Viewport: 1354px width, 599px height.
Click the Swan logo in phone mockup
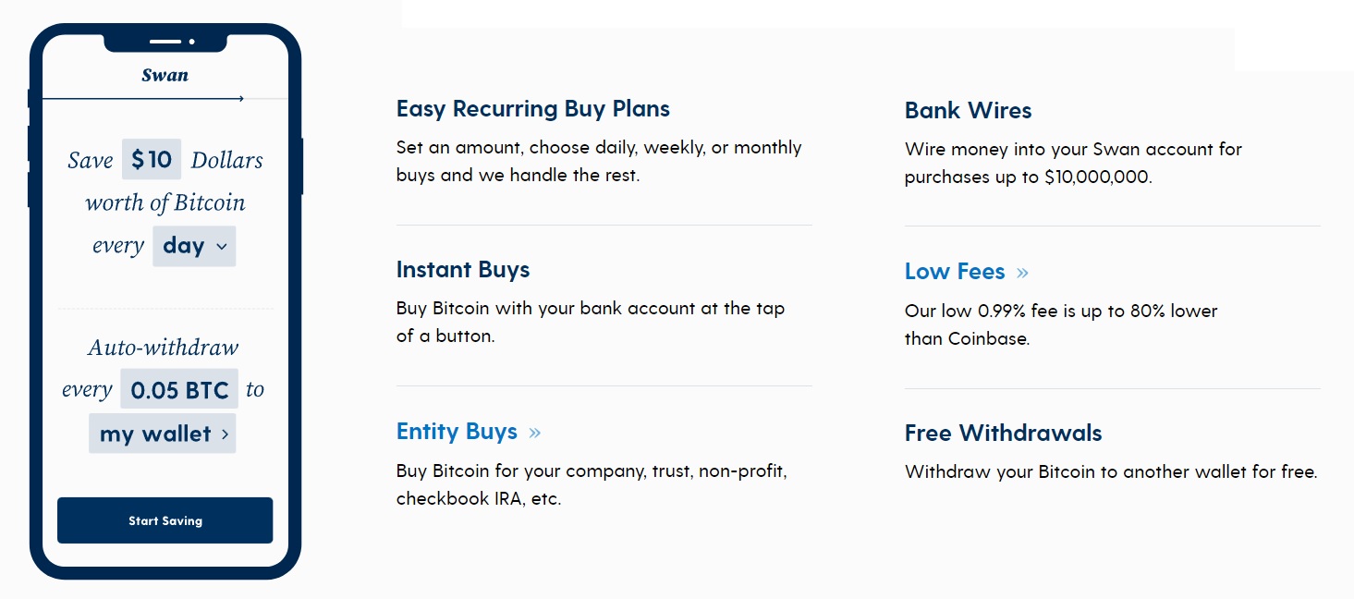pyautogui.click(x=165, y=76)
